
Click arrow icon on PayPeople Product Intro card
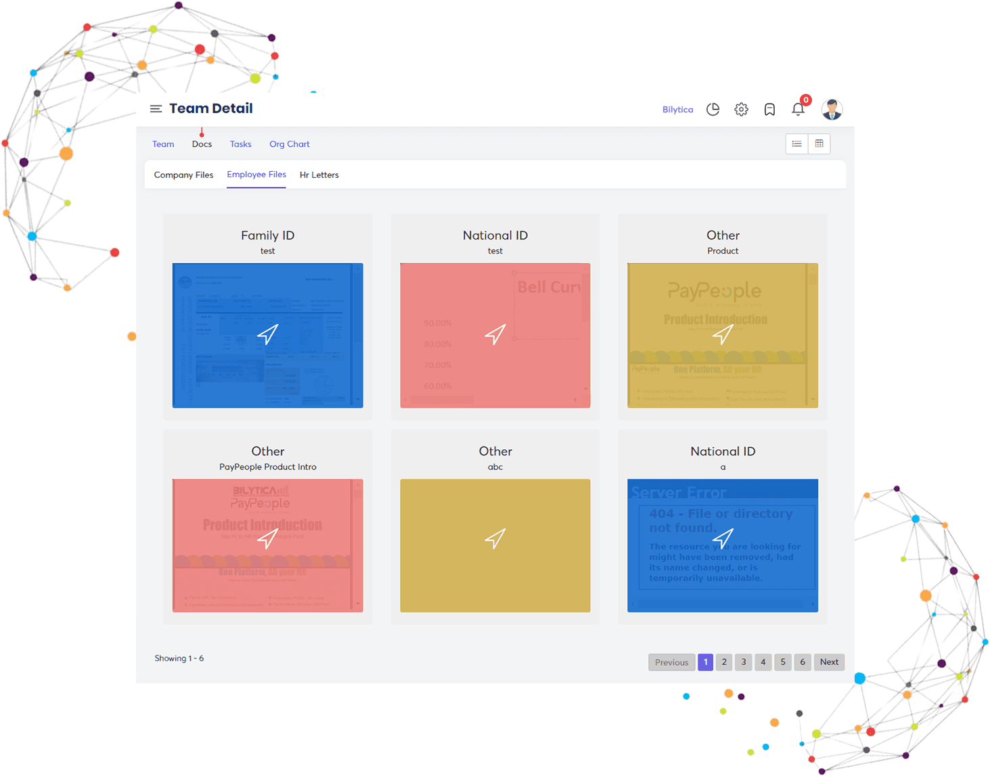pyautogui.click(x=268, y=539)
